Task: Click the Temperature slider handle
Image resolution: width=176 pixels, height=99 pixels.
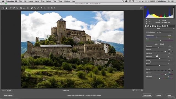Action: pyautogui.click(x=157, y=37)
